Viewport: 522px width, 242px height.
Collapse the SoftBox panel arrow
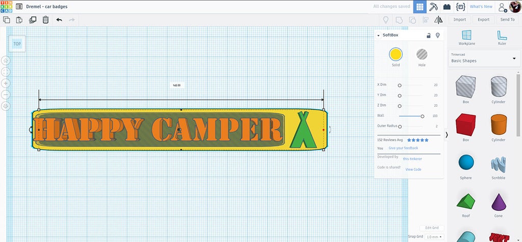tap(379, 36)
